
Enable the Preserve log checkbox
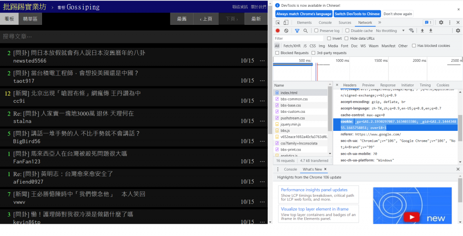tap(316, 31)
